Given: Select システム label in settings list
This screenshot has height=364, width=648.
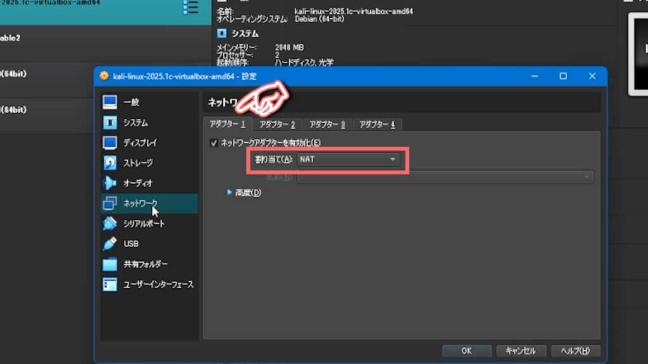Looking at the screenshot, I should 135,123.
